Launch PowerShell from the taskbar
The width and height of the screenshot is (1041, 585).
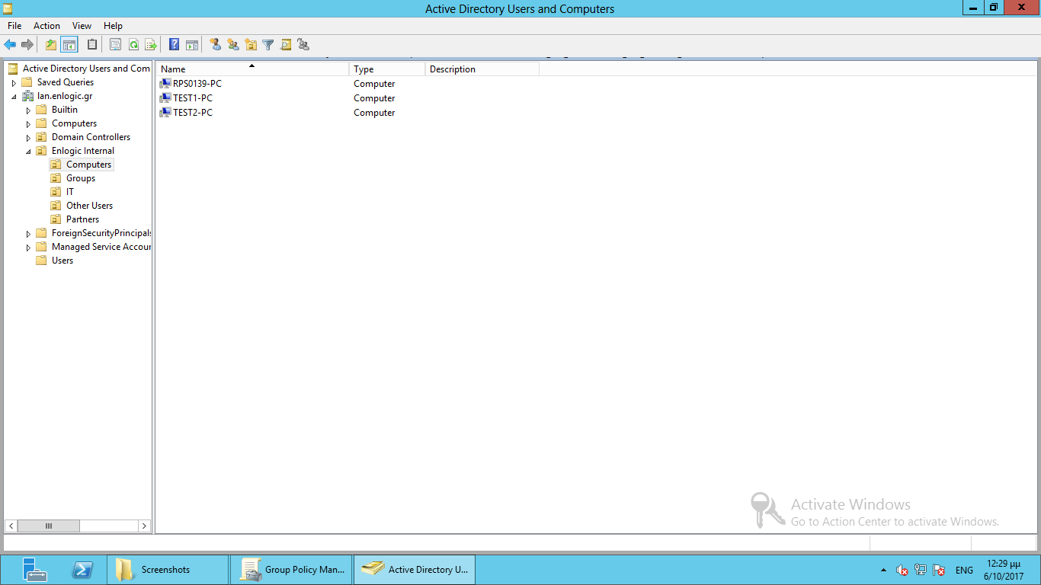click(82, 570)
